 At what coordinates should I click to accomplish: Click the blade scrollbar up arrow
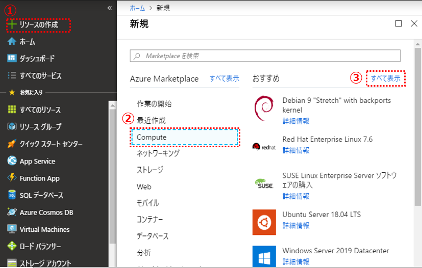pos(417,44)
